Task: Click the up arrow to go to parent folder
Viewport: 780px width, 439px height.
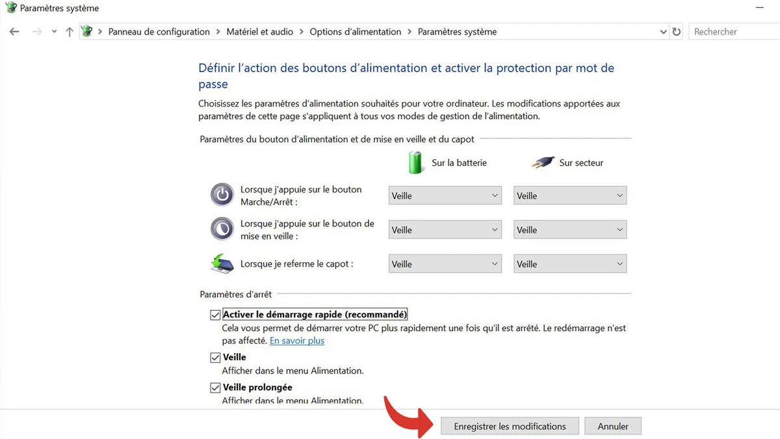Action: point(69,31)
